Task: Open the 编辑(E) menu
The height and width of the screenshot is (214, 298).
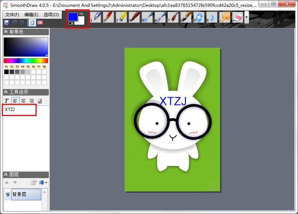Action: click(x=31, y=15)
